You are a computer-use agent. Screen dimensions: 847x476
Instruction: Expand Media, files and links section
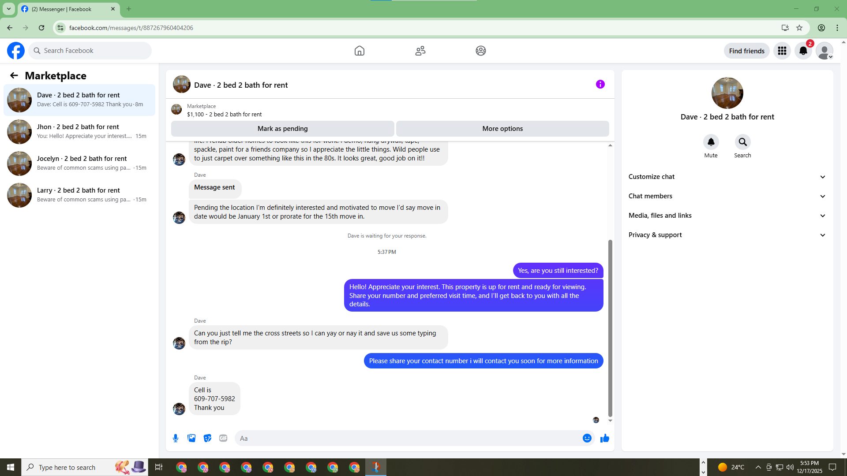727,216
